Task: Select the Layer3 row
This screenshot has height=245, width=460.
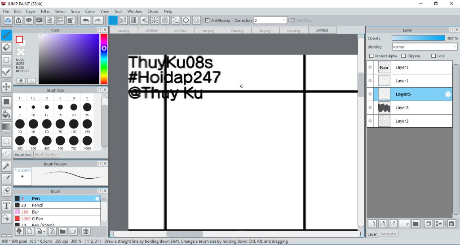Action: click(410, 107)
